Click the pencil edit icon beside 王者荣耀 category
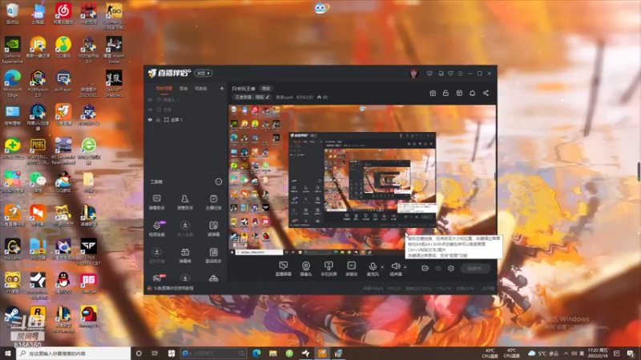 [268, 97]
